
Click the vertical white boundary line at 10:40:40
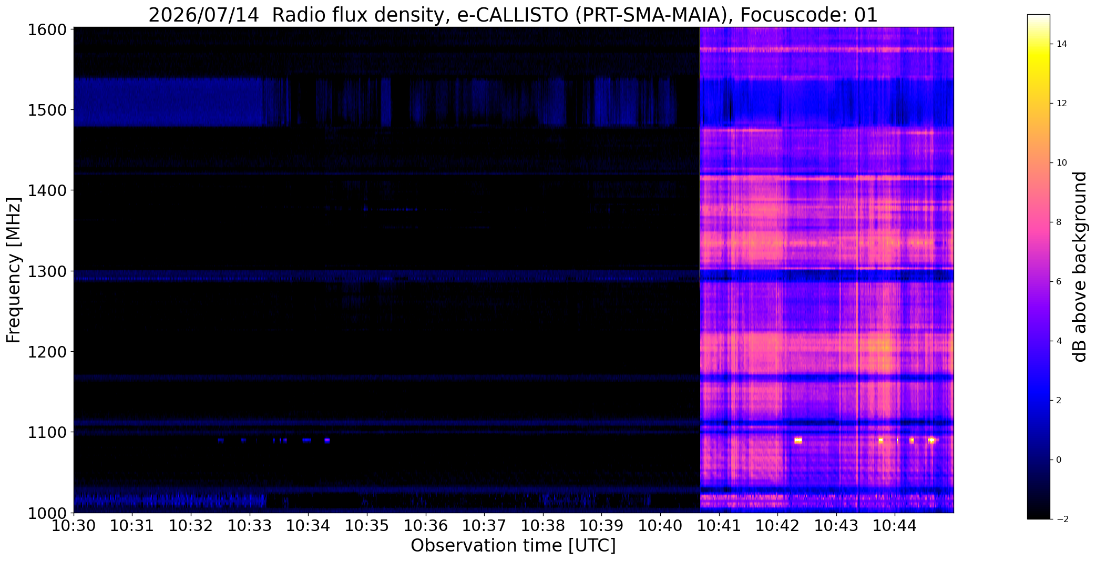pos(700,270)
